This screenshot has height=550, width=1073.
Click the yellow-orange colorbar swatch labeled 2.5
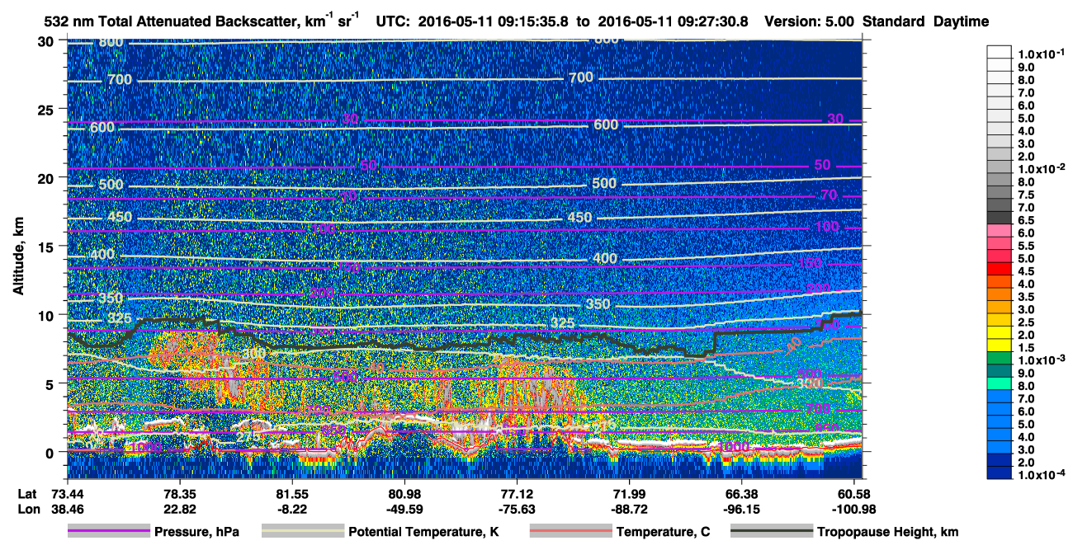[x=1000, y=320]
